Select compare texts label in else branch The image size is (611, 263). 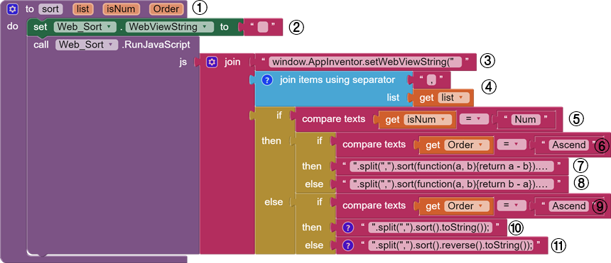pyautogui.click(x=374, y=205)
